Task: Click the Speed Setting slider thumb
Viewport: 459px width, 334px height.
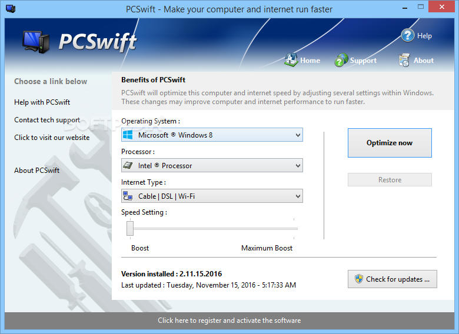Action: pyautogui.click(x=130, y=228)
